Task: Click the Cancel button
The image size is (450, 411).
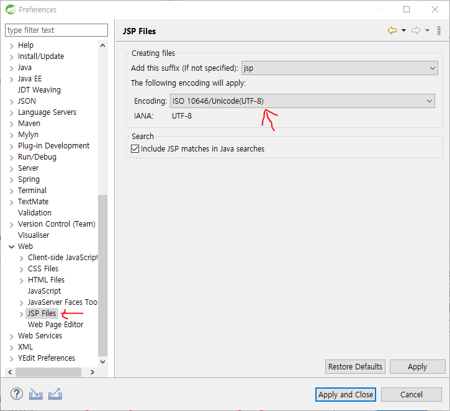Action: [412, 394]
